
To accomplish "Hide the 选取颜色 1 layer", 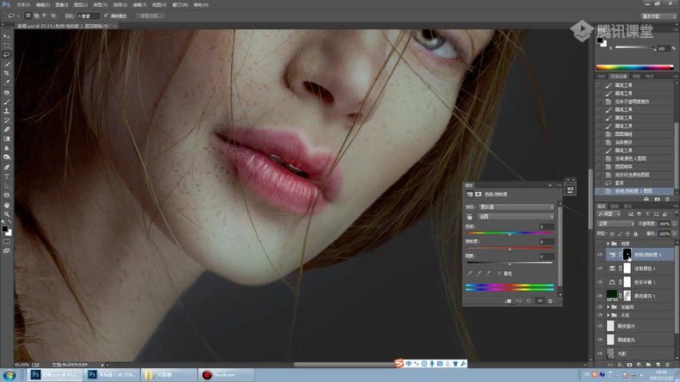I will pyautogui.click(x=600, y=269).
